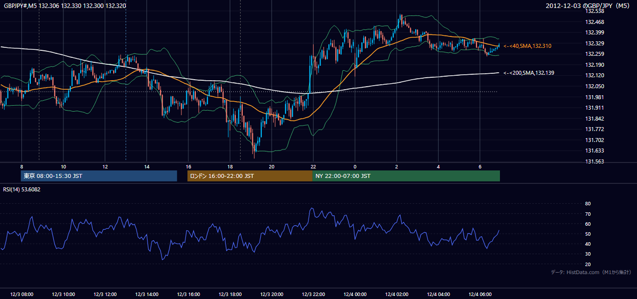The image size is (637, 299).
Task: Click hour label 0 under the price chart
Action: (355, 166)
